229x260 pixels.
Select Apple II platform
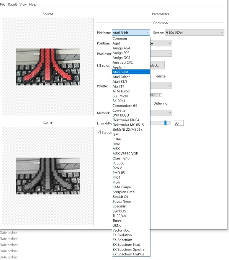click(x=131, y=67)
